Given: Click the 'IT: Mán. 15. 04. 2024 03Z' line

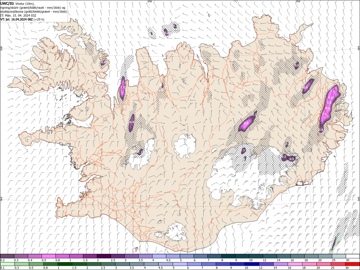Looking at the screenshot, I should [18, 15].
